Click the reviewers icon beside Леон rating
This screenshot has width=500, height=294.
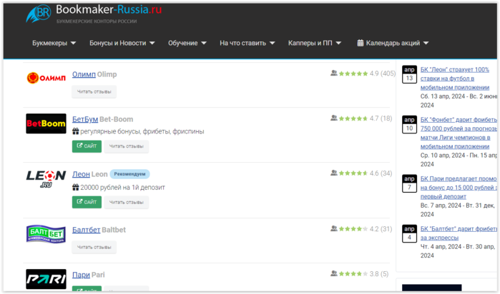[334, 173]
